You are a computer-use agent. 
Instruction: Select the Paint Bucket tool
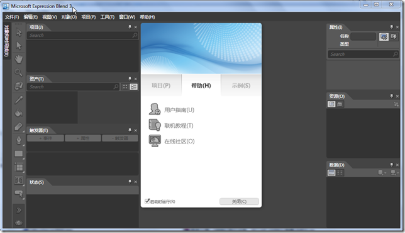coord(19,113)
